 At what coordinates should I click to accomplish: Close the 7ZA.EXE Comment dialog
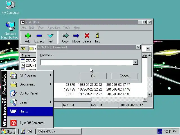pyautogui.click(x=138, y=47)
